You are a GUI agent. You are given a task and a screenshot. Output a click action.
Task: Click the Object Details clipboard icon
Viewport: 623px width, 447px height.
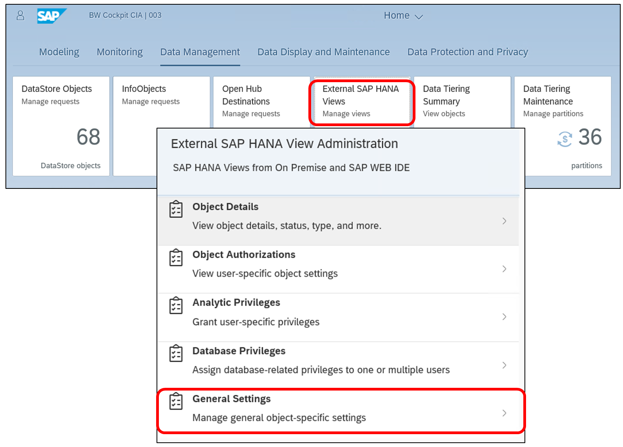pyautogui.click(x=176, y=209)
